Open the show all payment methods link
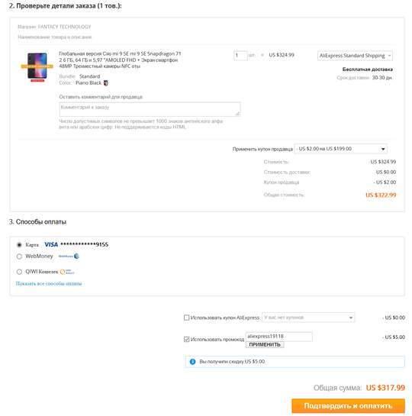 tap(49, 284)
